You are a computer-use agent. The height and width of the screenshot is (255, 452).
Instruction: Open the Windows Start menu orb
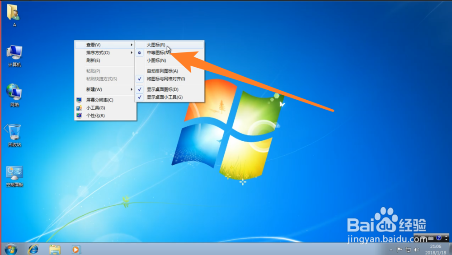coord(11,249)
